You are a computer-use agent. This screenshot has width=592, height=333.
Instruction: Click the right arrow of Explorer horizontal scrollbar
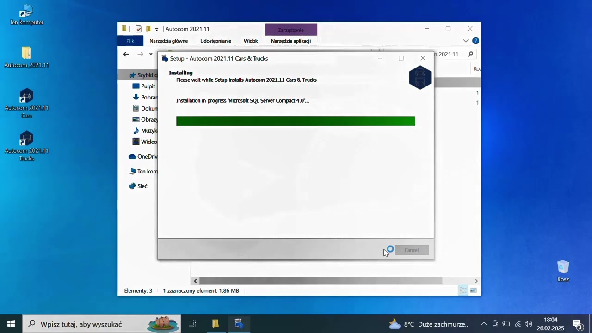[x=476, y=281]
